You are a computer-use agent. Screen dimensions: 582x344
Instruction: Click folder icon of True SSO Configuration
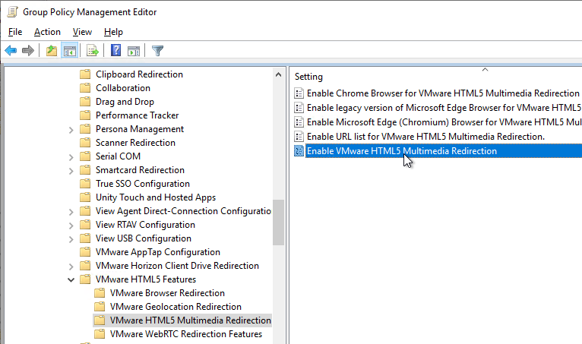pyautogui.click(x=85, y=184)
